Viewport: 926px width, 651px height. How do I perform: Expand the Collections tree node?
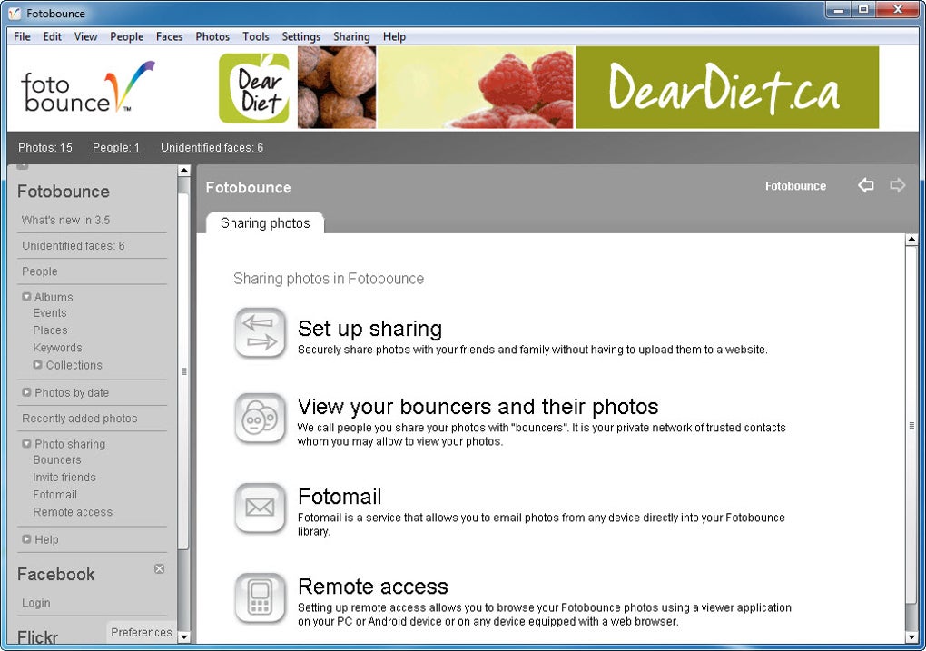(x=38, y=364)
